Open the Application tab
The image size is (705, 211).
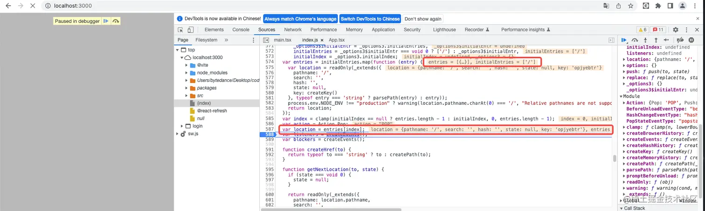(383, 30)
